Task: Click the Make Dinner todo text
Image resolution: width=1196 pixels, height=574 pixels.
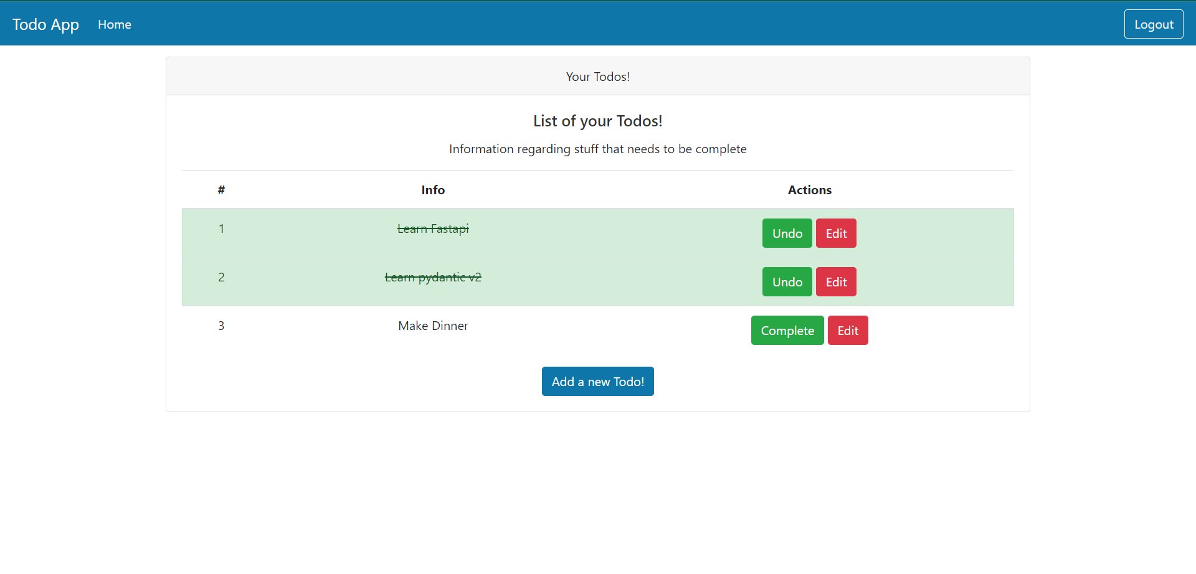Action: coord(433,326)
